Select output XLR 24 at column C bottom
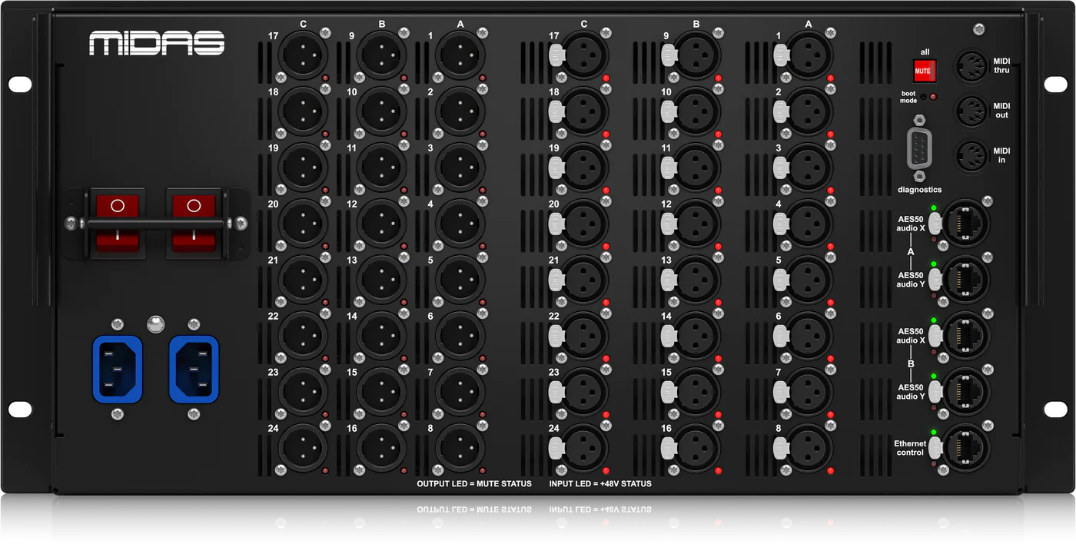The width and height of the screenshot is (1076, 544). pos(302,447)
